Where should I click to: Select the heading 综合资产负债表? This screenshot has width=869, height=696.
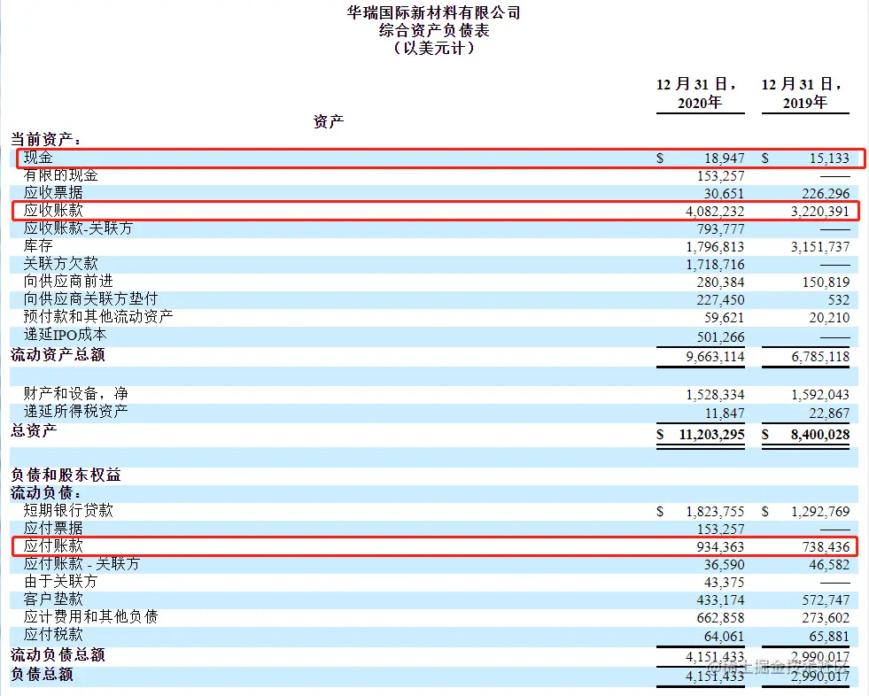point(434,30)
